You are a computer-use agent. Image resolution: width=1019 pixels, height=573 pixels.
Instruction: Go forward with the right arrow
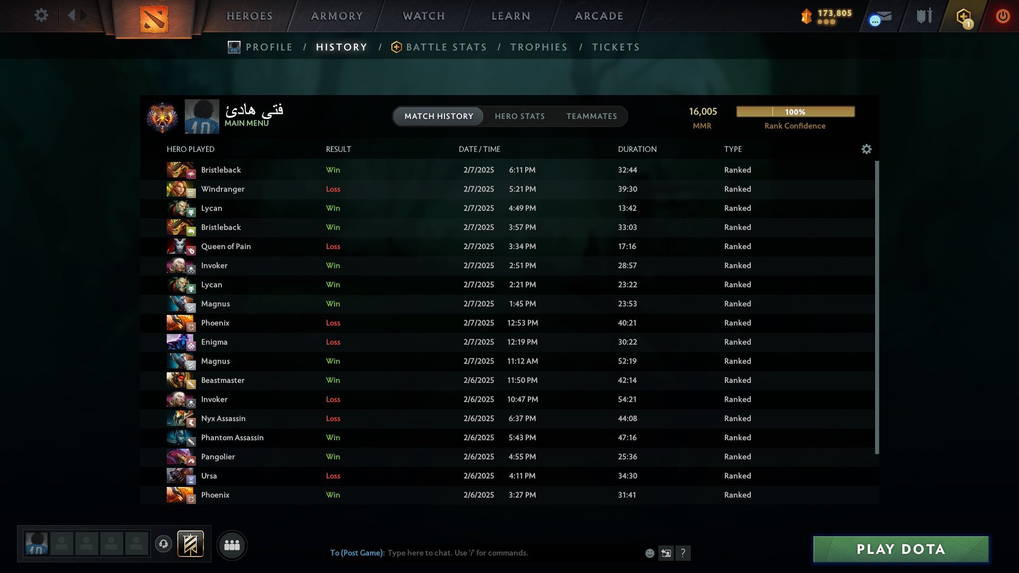[84, 15]
